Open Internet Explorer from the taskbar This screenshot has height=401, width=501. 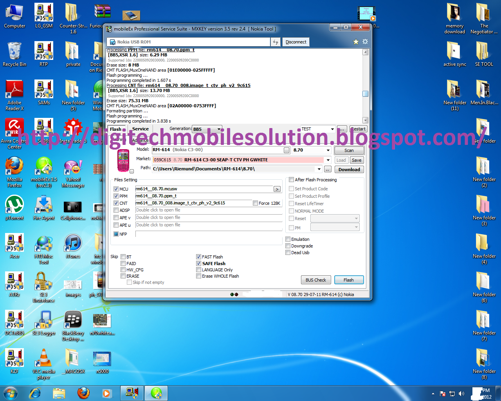coord(35,393)
